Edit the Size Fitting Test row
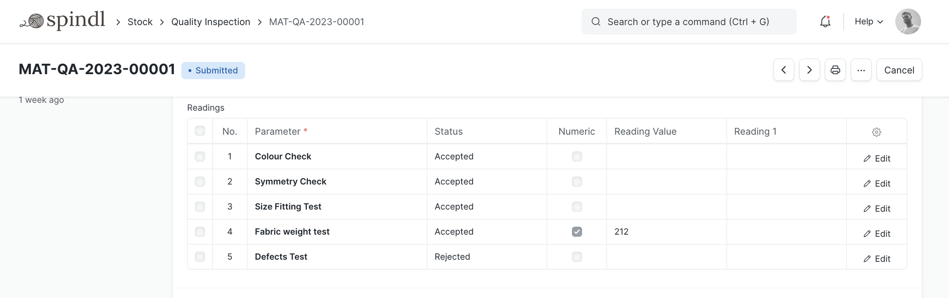 [x=876, y=209]
